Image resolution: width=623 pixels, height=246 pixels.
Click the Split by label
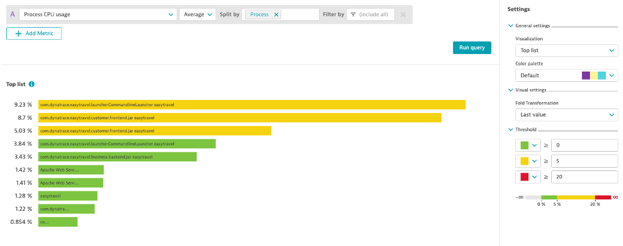click(230, 15)
